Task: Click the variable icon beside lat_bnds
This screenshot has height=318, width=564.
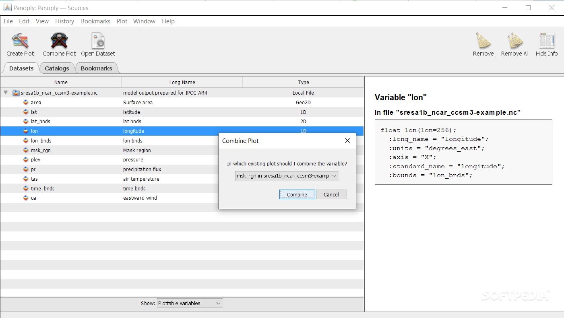Action: 26,121
